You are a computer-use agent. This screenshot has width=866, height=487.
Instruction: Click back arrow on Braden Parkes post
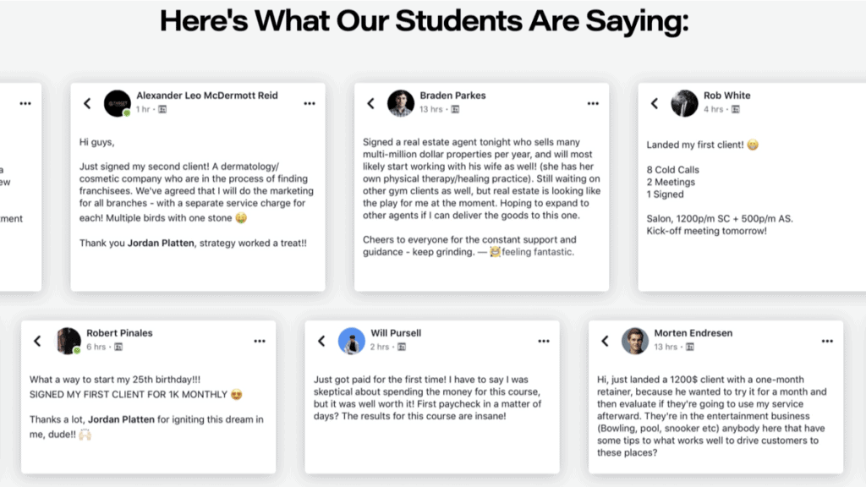click(370, 103)
